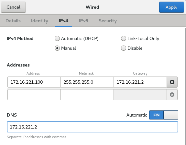Select the IPv4 tab
This screenshot has height=145, width=186.
tap(63, 21)
